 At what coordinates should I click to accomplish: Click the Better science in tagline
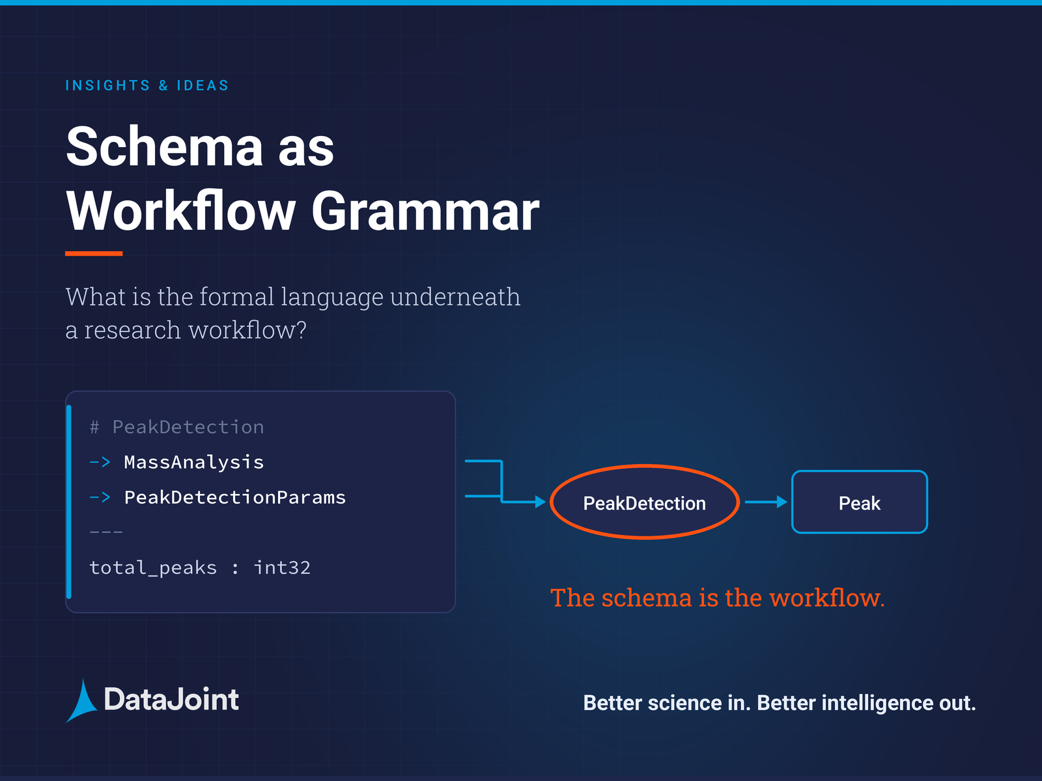[x=780, y=703]
